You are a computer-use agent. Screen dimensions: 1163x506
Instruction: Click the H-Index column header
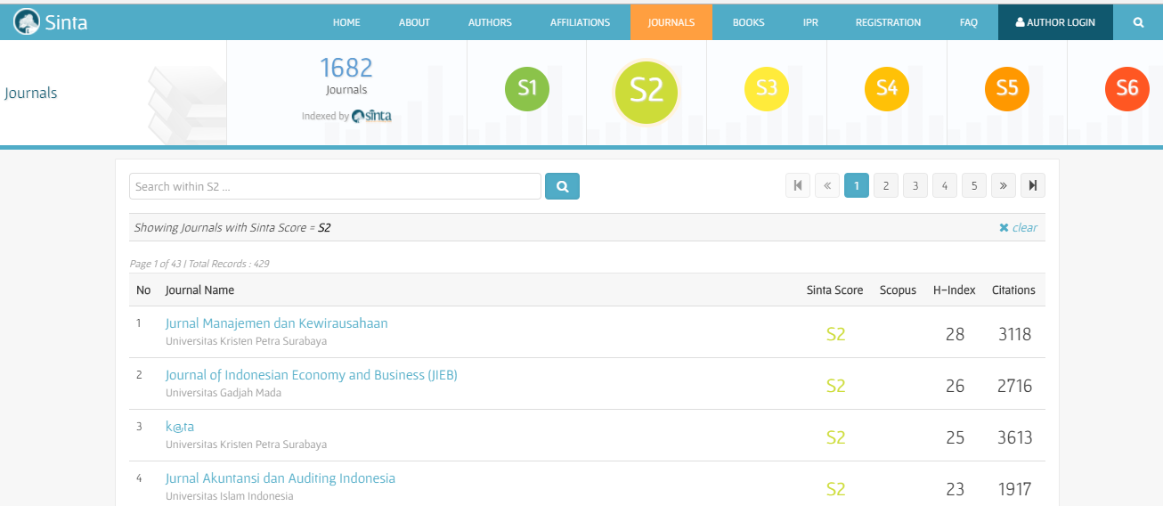pyautogui.click(x=955, y=290)
